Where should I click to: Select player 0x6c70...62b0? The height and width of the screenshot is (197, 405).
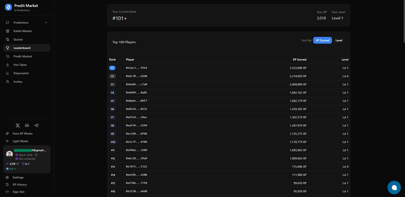tap(136, 76)
